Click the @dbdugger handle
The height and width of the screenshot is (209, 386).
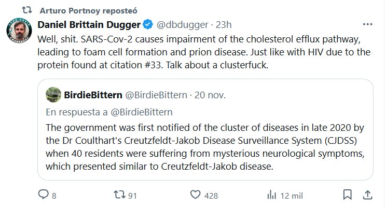pos(180,24)
